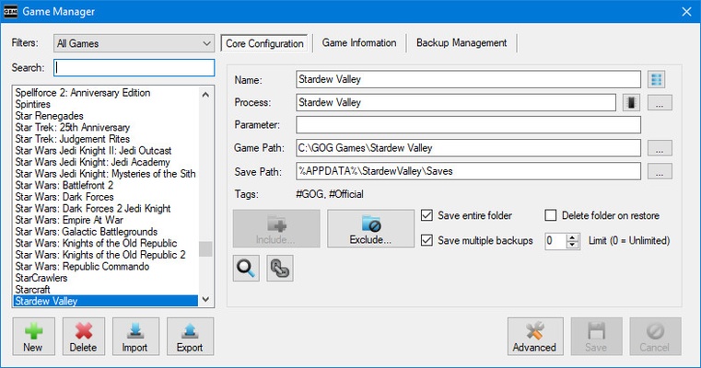Add a New game entry

(33, 337)
